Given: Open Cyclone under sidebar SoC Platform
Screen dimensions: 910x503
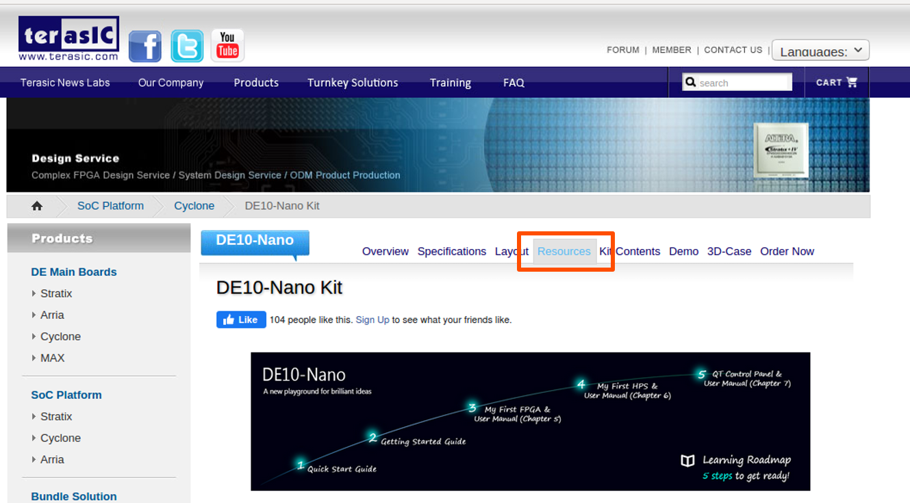Looking at the screenshot, I should pos(60,438).
